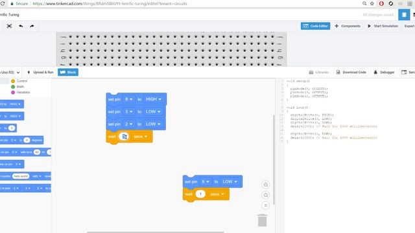Click the browser zoom magnifier icon

tap(364, 4)
